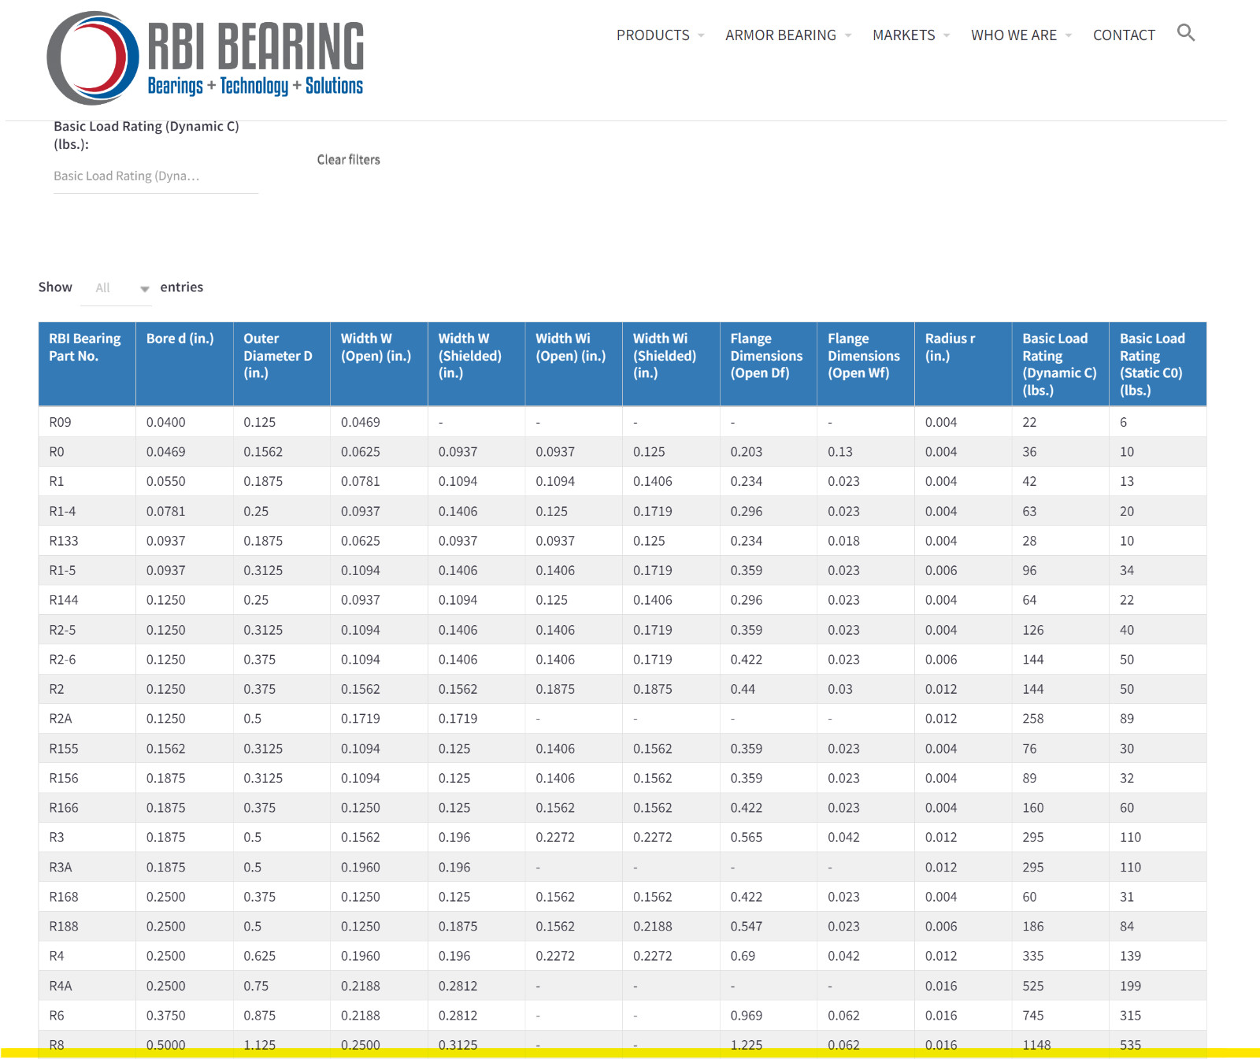
Task: Sort by Flange Dimensions (Open Wf) column
Action: click(x=866, y=364)
